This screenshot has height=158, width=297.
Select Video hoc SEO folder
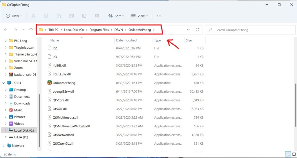tap(26, 61)
